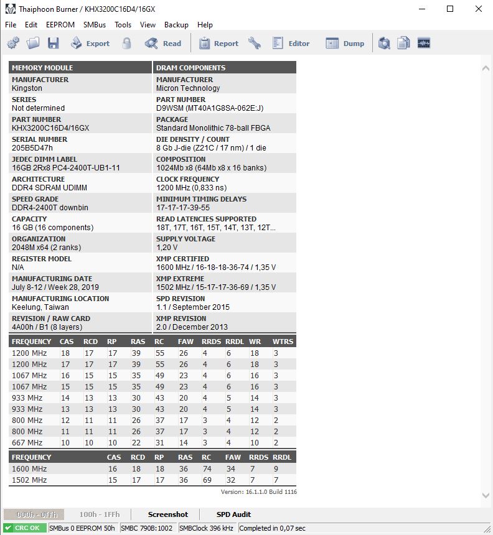Screen dimensions: 493x535
Task: Click the SMBus 0 EEPROM 50h status entry
Action: point(83,528)
